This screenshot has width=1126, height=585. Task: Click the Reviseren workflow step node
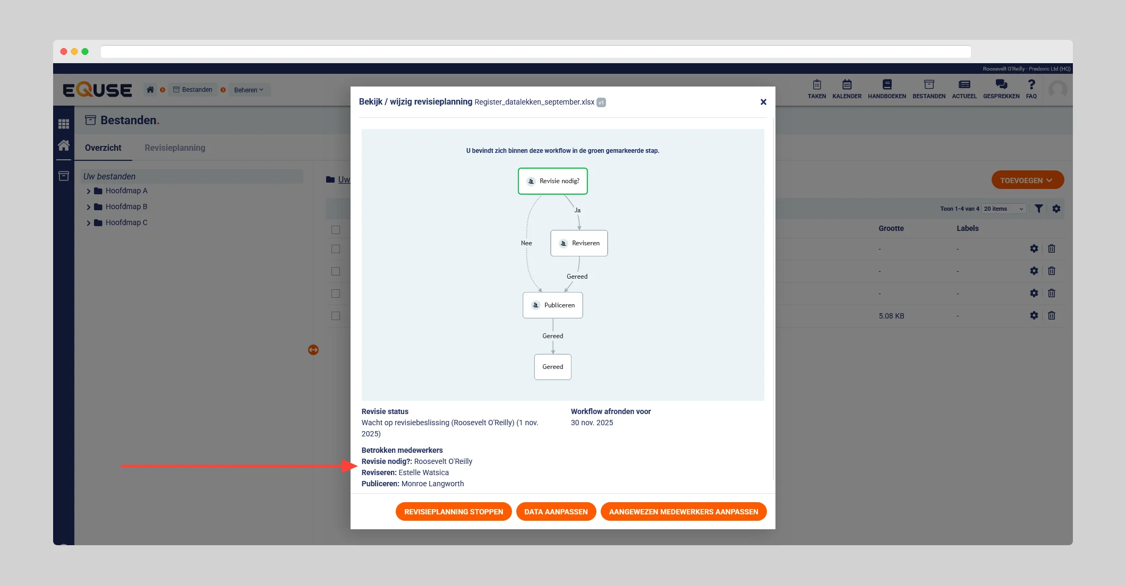tap(579, 243)
